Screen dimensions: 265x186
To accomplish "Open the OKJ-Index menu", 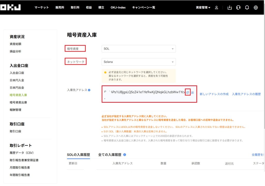I will point(118,7).
